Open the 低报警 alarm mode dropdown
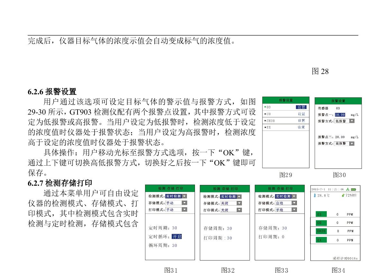Screen dimensions: 386x273 click(351, 121)
